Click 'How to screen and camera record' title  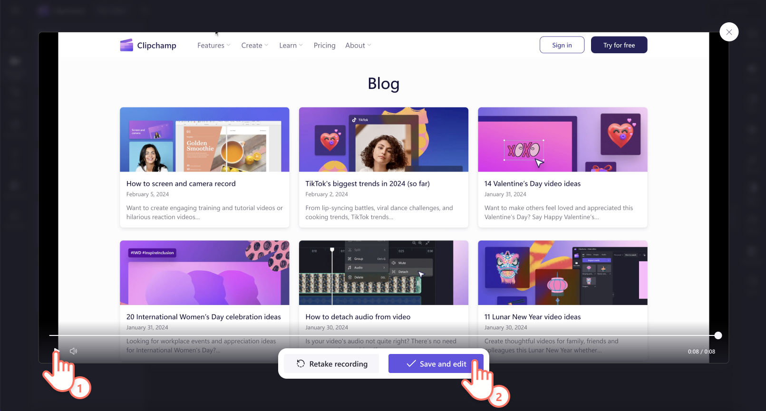click(181, 184)
